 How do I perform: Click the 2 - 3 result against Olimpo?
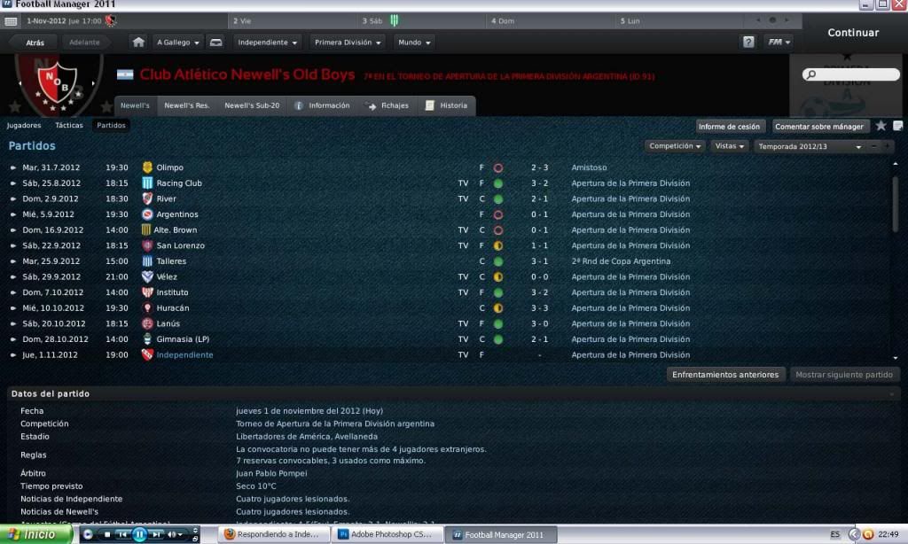click(x=539, y=167)
